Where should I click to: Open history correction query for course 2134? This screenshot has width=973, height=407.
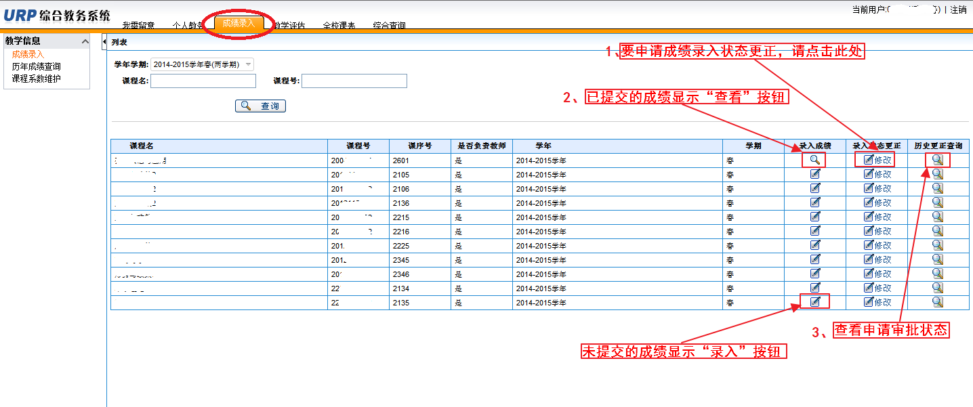[x=938, y=288]
